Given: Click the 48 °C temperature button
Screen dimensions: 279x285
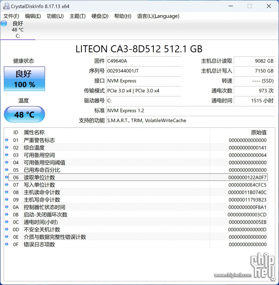Looking at the screenshot, I should click(24, 114).
